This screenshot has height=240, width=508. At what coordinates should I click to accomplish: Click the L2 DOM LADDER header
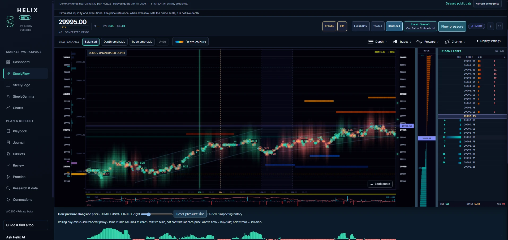(451, 51)
